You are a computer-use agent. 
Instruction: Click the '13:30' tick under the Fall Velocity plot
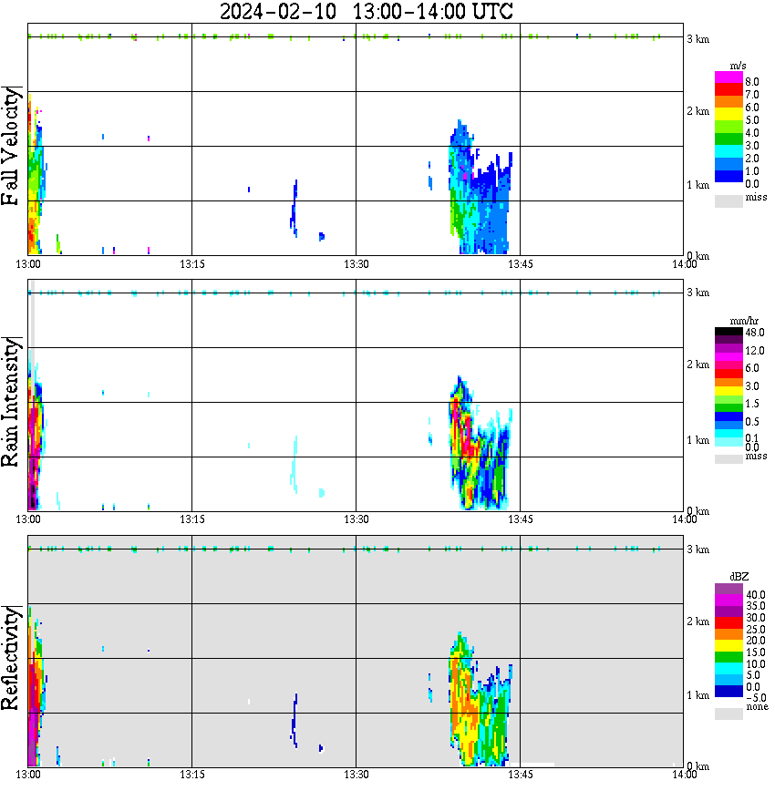[x=356, y=264]
